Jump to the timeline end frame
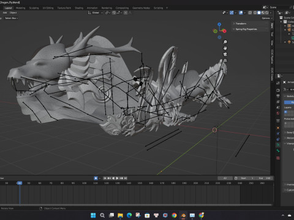This screenshot has height=220, width=294. pyautogui.click(x=126, y=178)
